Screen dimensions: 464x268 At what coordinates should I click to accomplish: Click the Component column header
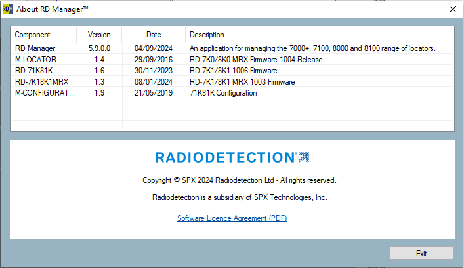tap(43, 35)
